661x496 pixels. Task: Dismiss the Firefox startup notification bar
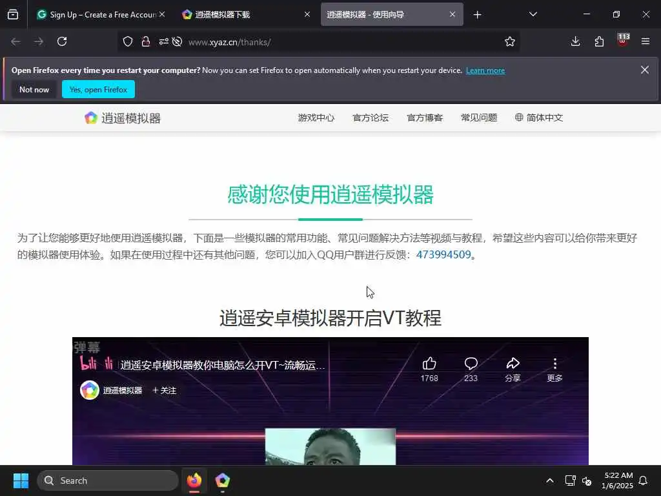[x=645, y=70]
